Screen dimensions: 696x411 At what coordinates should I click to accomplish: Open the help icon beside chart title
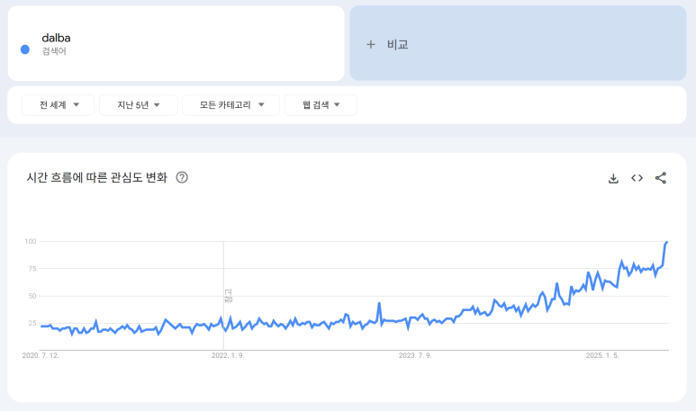pos(182,177)
